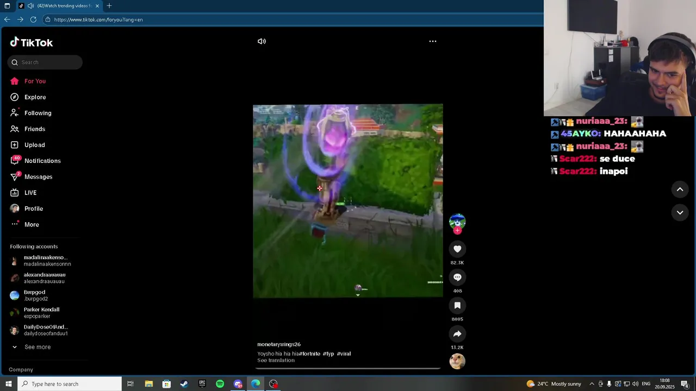Follow creator with red plus button
Image resolution: width=696 pixels, height=391 pixels.
click(x=457, y=230)
